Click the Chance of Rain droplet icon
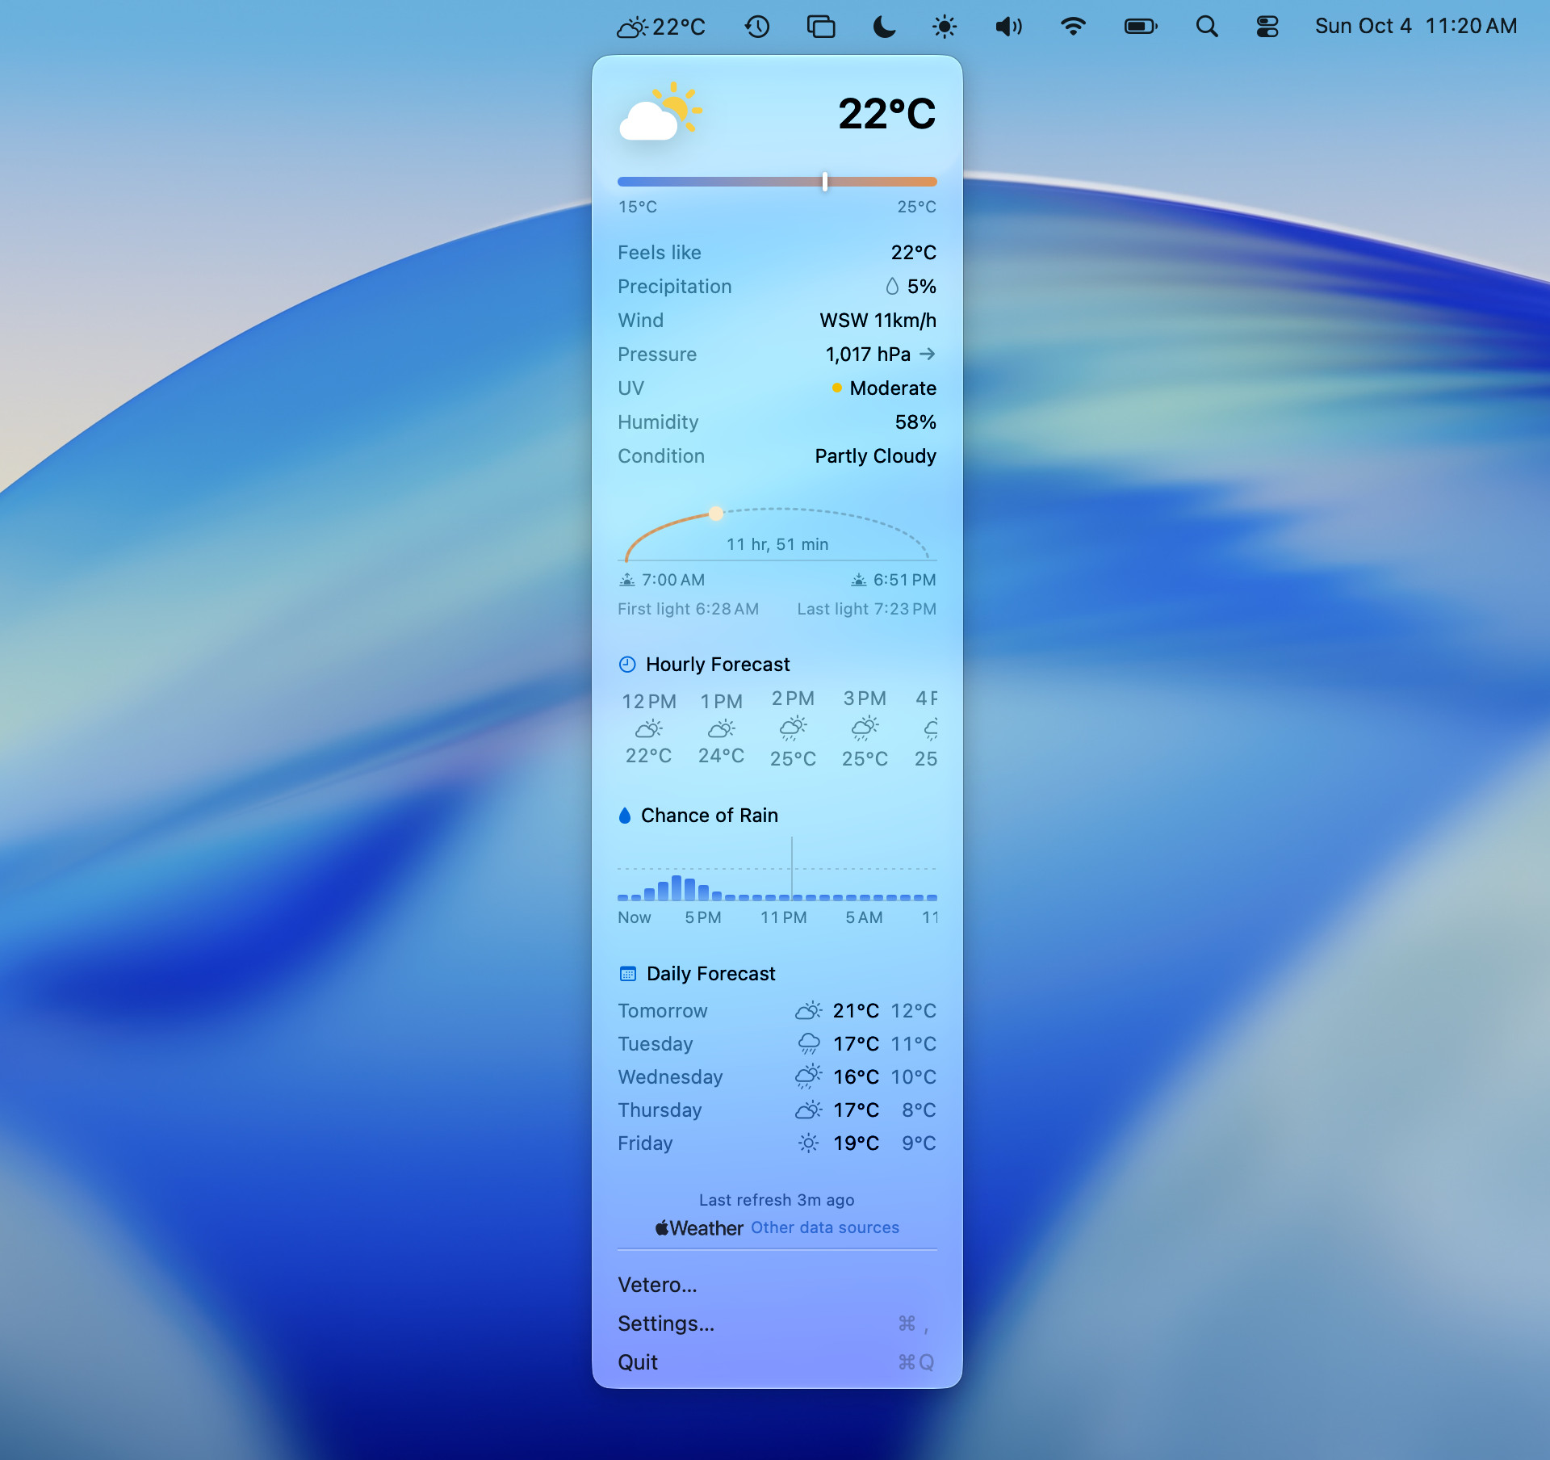Image resolution: width=1550 pixels, height=1460 pixels. point(624,816)
